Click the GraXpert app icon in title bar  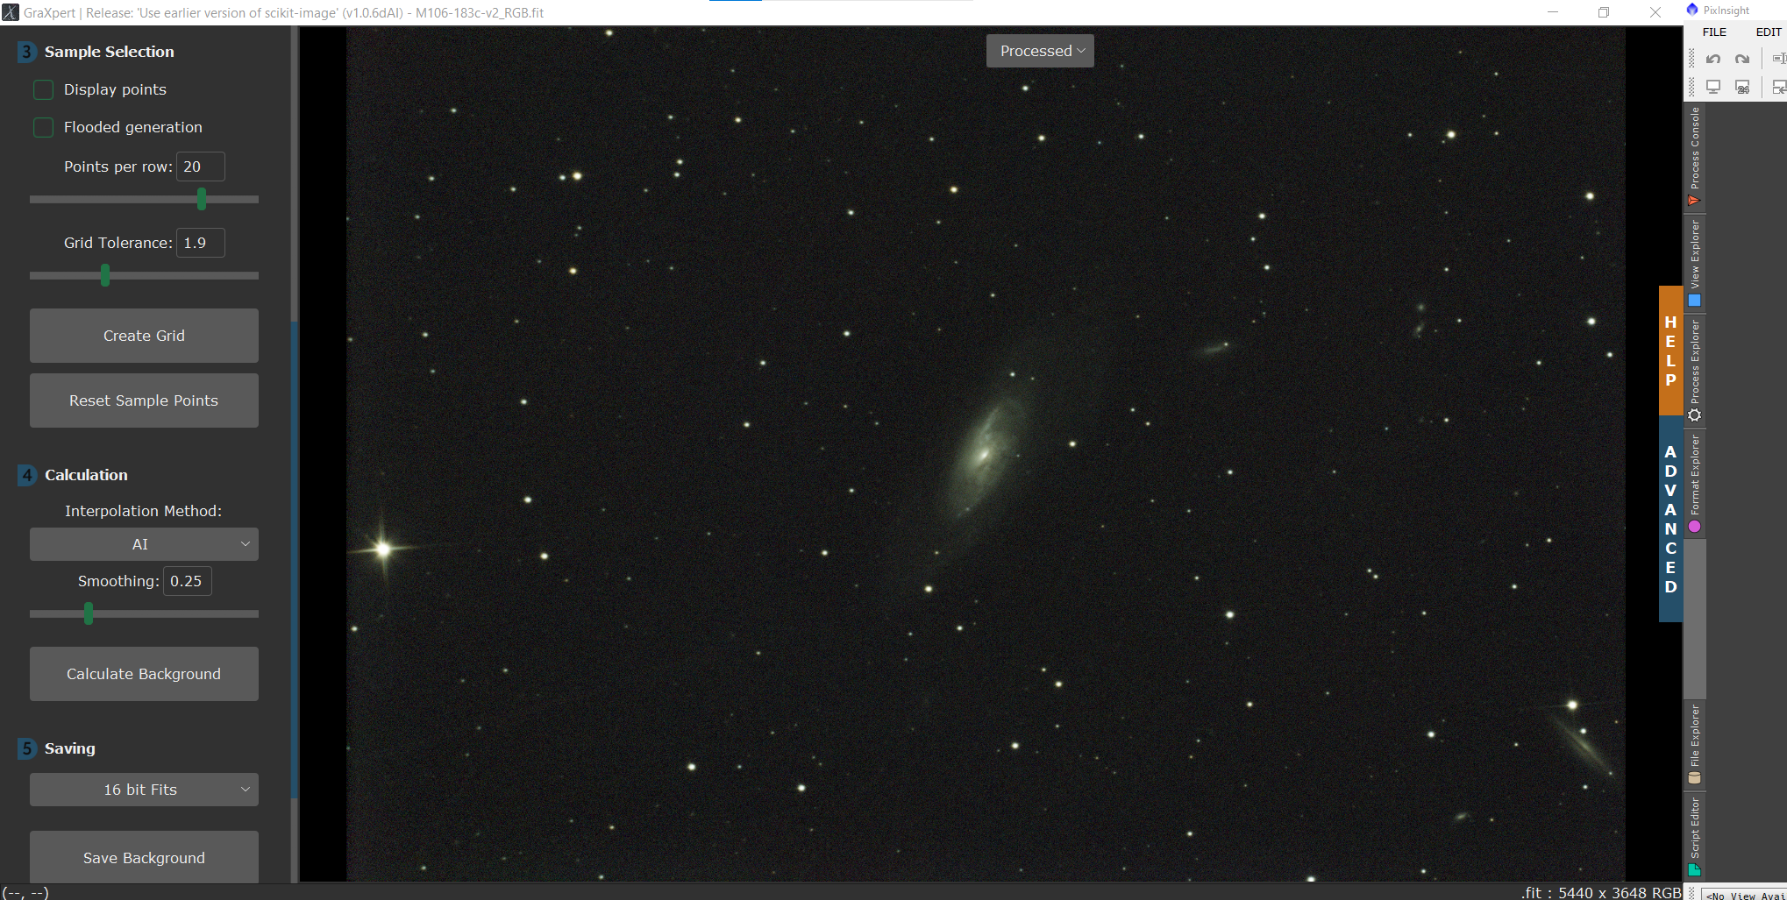[11, 12]
